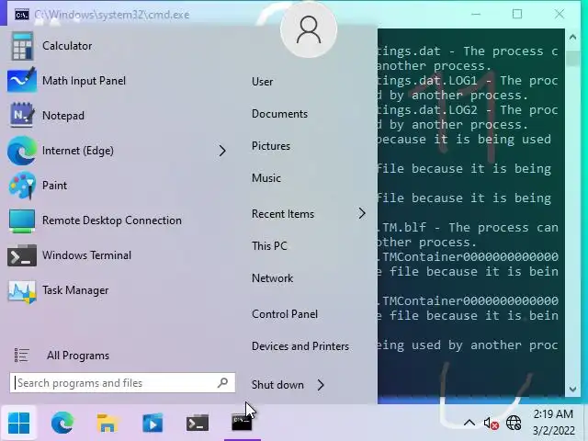Open Windows Terminal icon in menu
588x441 pixels.
click(22, 255)
